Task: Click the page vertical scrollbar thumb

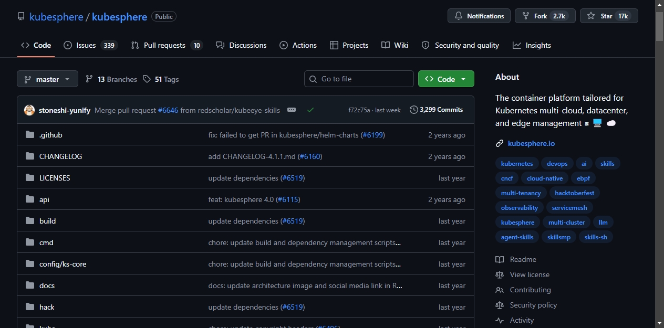Action: [x=659, y=26]
